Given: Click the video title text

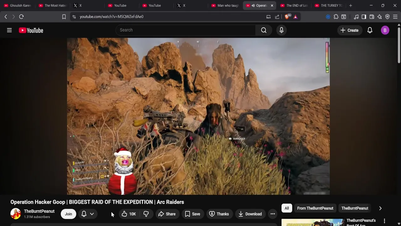Looking at the screenshot, I should [97, 202].
